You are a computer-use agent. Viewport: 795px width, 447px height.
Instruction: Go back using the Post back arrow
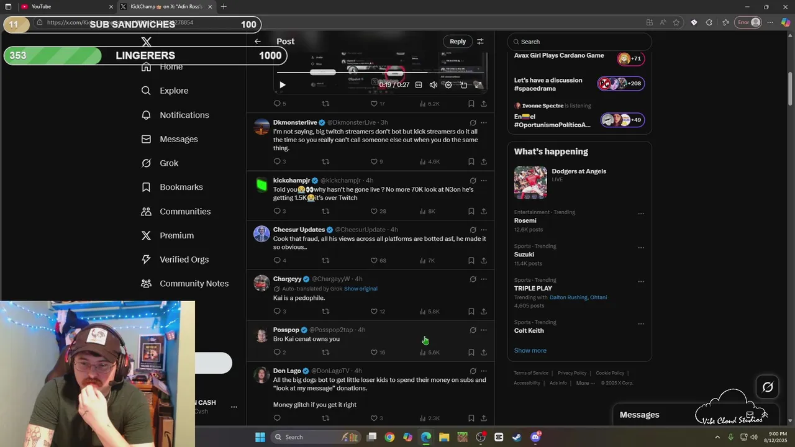[258, 42]
